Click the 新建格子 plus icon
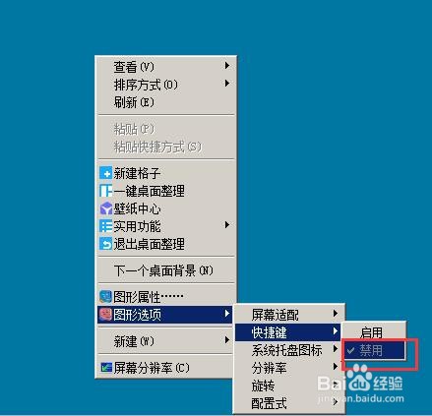 click(105, 173)
